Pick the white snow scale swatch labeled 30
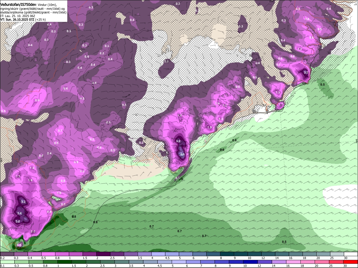Viewport: 358px width, 268px height. [351, 254]
